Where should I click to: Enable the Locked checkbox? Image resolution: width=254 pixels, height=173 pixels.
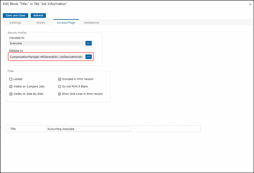(11, 79)
